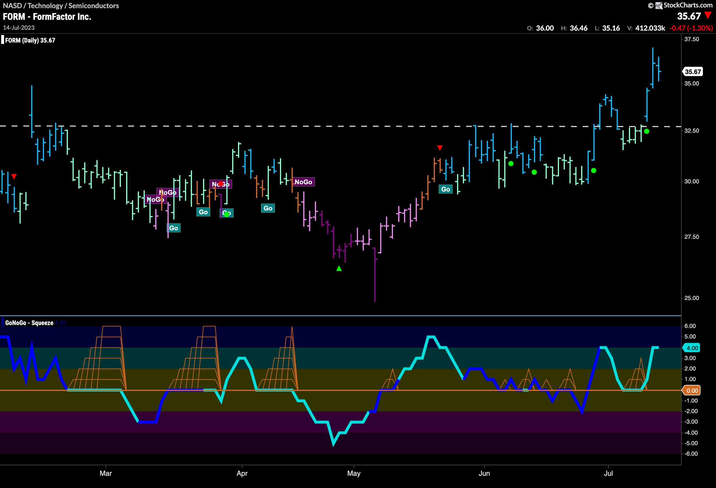This screenshot has width=716, height=488.
Task: Click the Apr label on the time axis
Action: [x=242, y=473]
